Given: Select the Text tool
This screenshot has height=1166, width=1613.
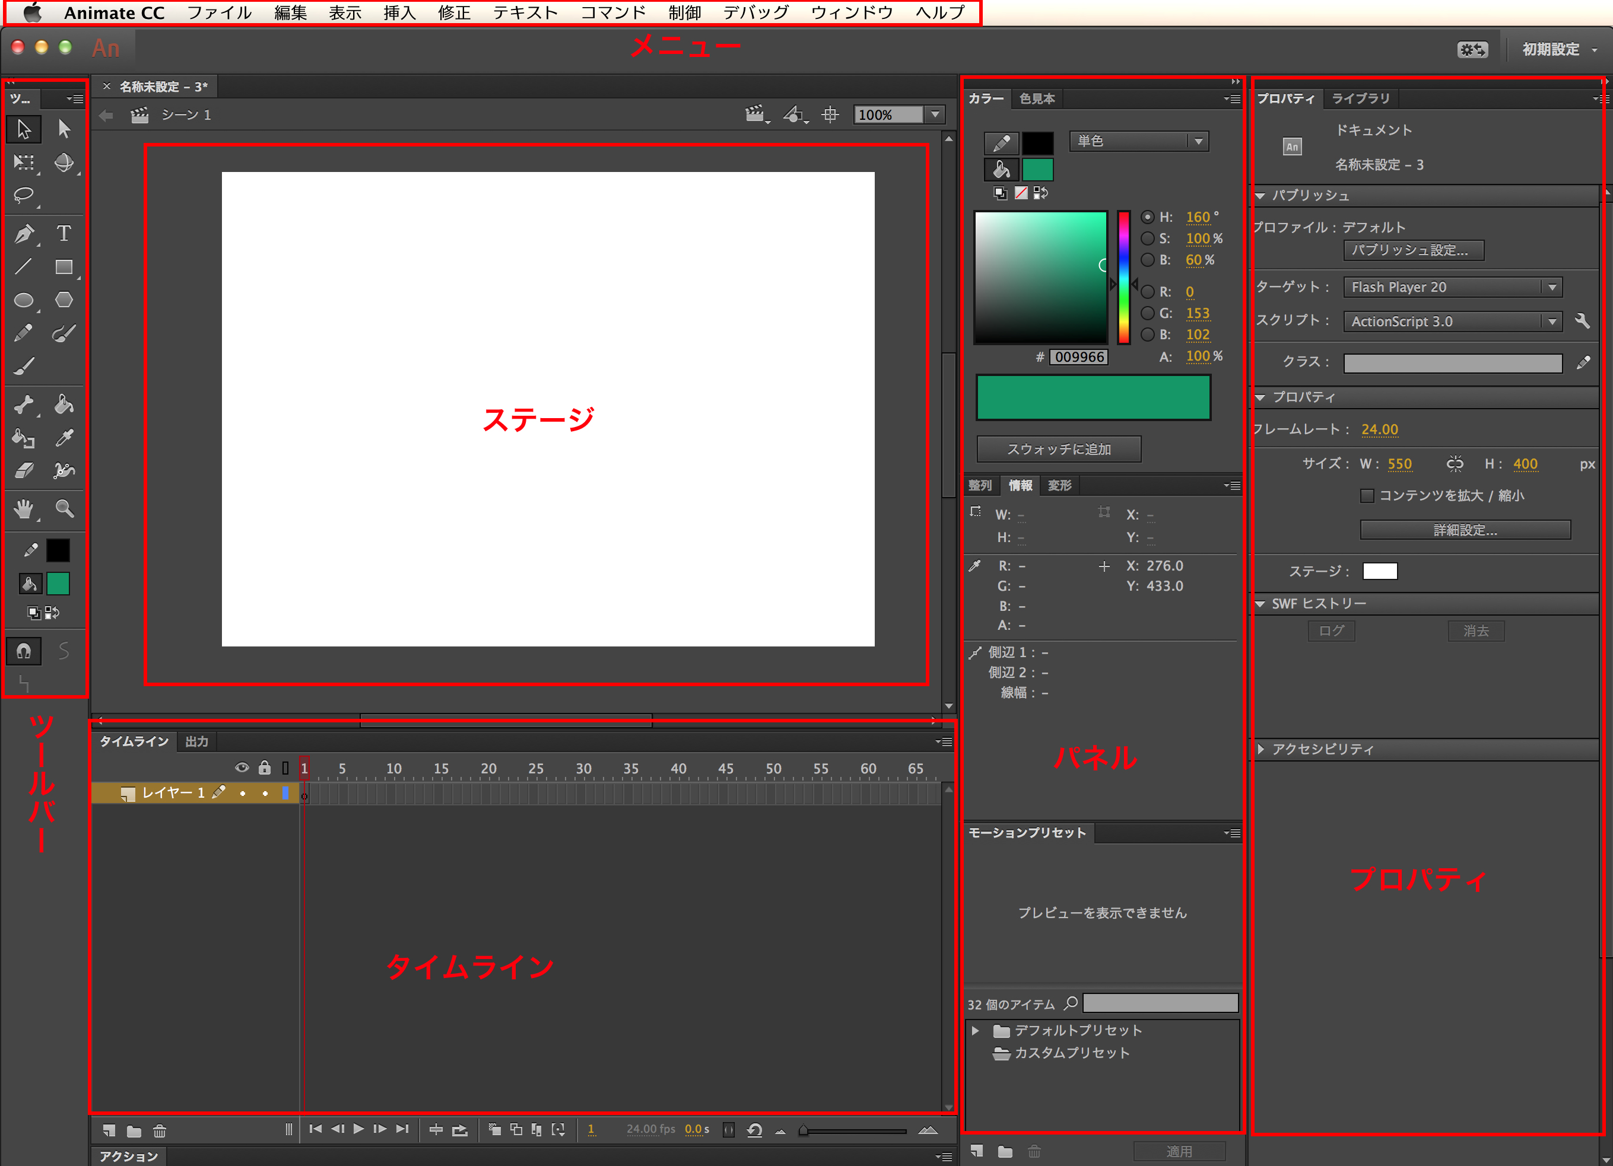Looking at the screenshot, I should click(63, 233).
